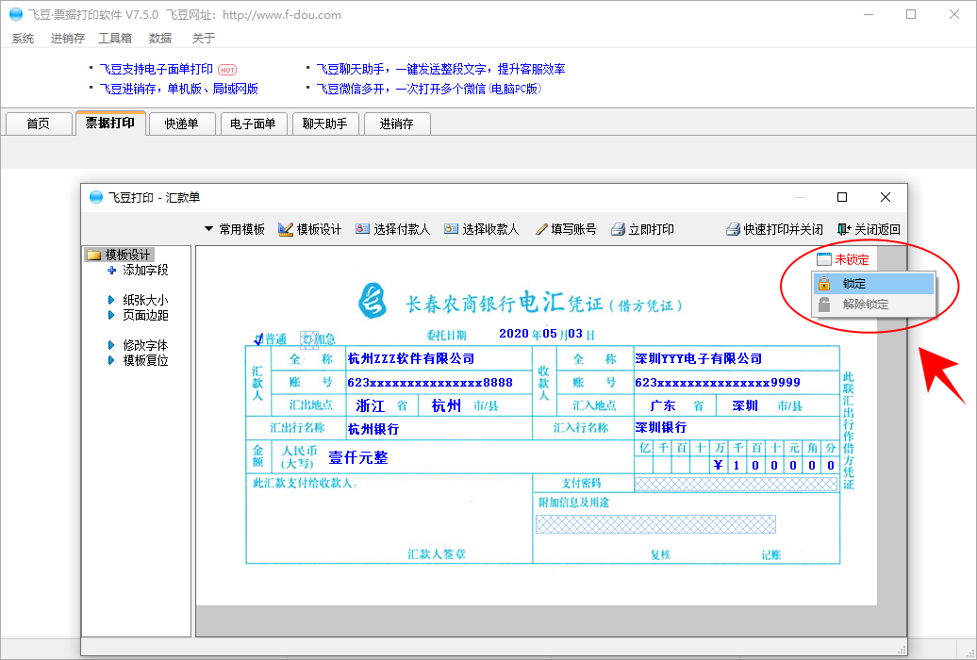Open 常用模板 dropdown
This screenshot has width=977, height=660.
(x=234, y=229)
